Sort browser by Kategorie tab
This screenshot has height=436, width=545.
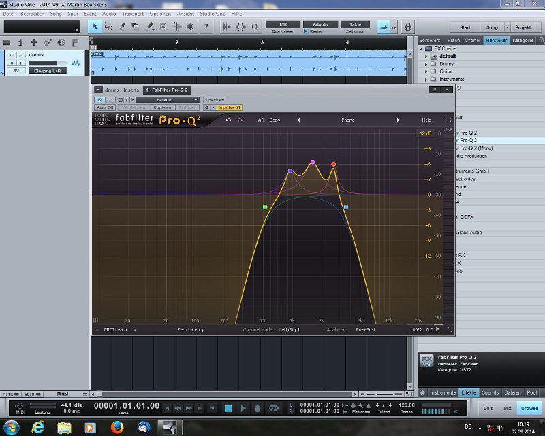(x=523, y=40)
